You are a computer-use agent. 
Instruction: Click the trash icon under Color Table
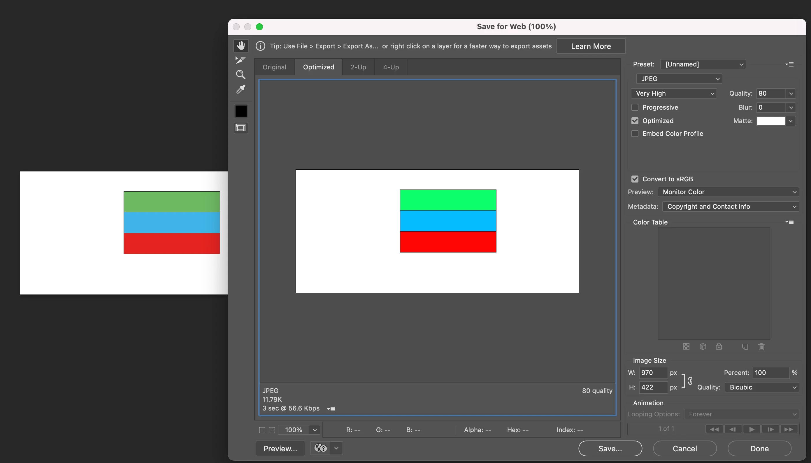[761, 347]
